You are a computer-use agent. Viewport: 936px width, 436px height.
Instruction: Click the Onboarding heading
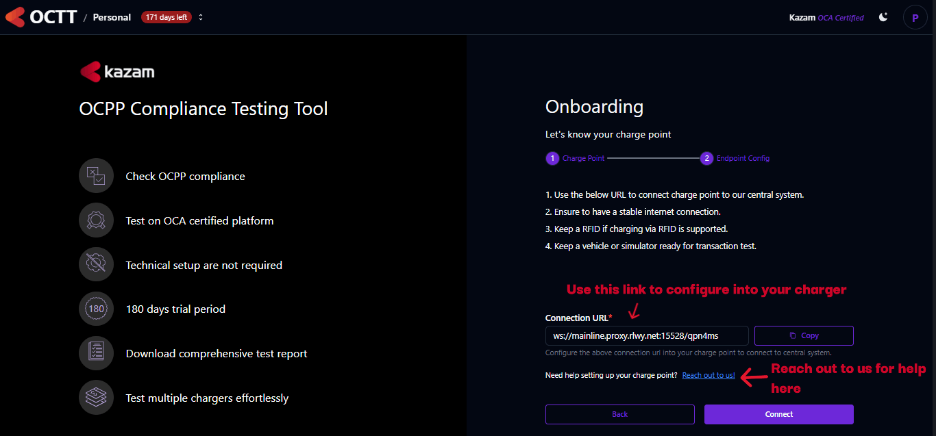(x=594, y=107)
